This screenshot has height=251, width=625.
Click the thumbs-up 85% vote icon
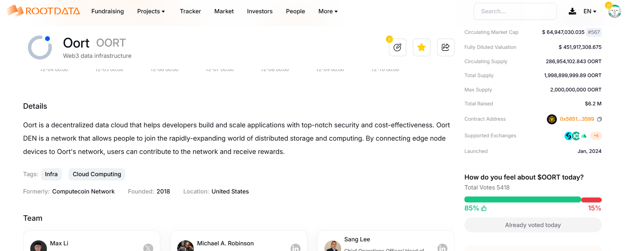pyautogui.click(x=484, y=208)
